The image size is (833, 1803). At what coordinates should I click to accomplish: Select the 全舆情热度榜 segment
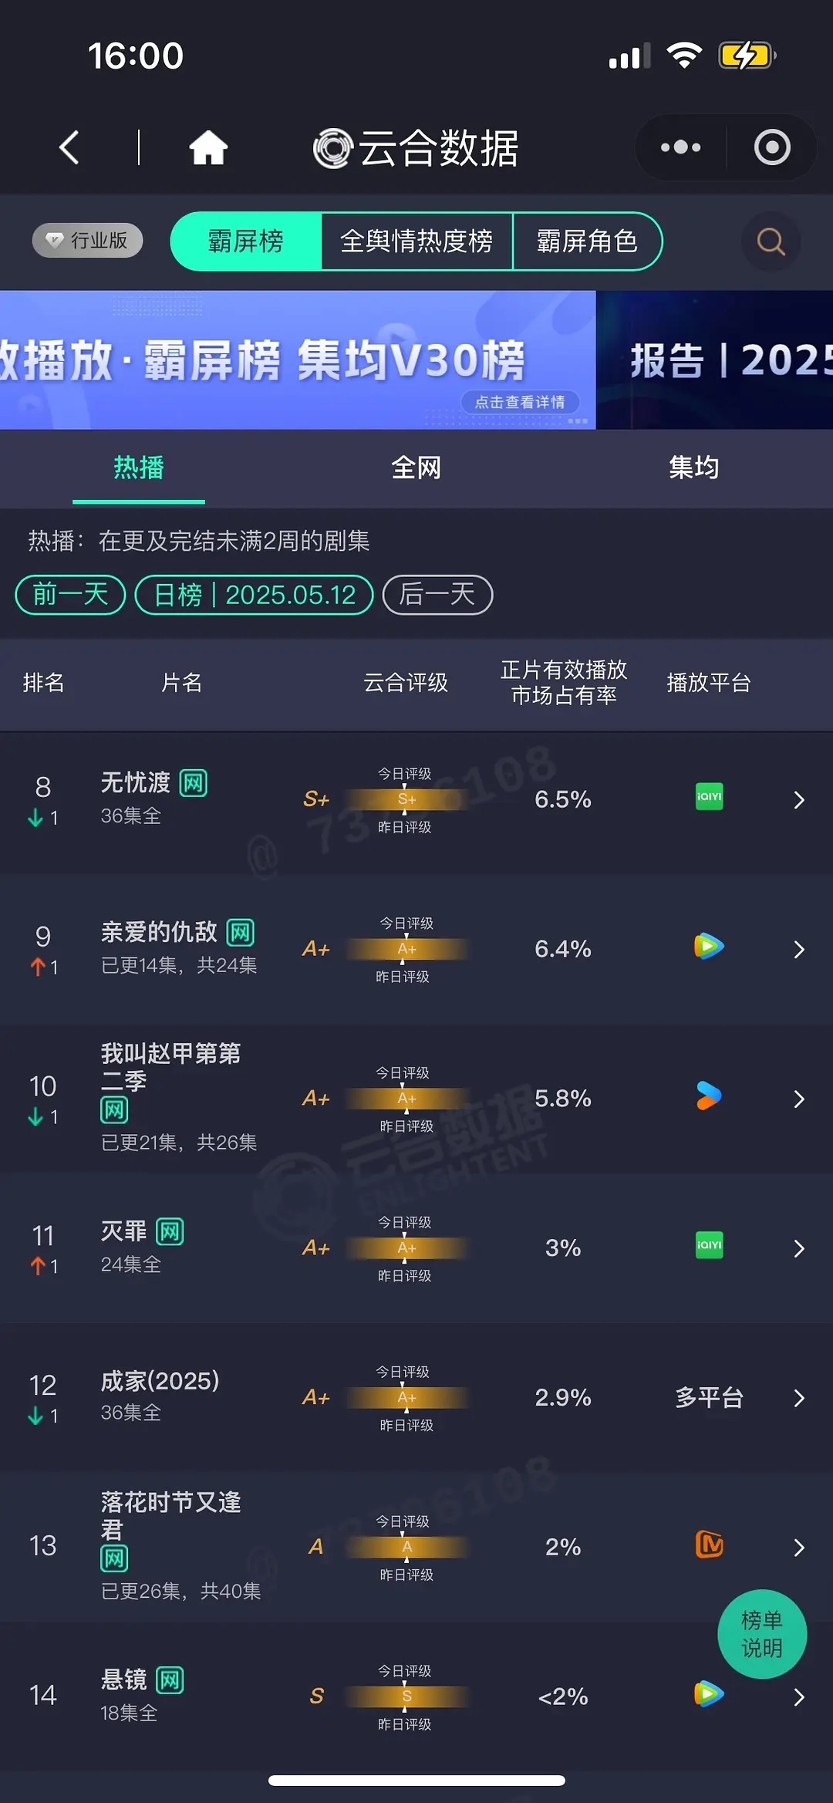(x=416, y=241)
